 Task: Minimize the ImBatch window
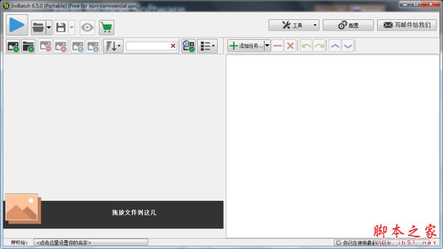(x=405, y=4)
